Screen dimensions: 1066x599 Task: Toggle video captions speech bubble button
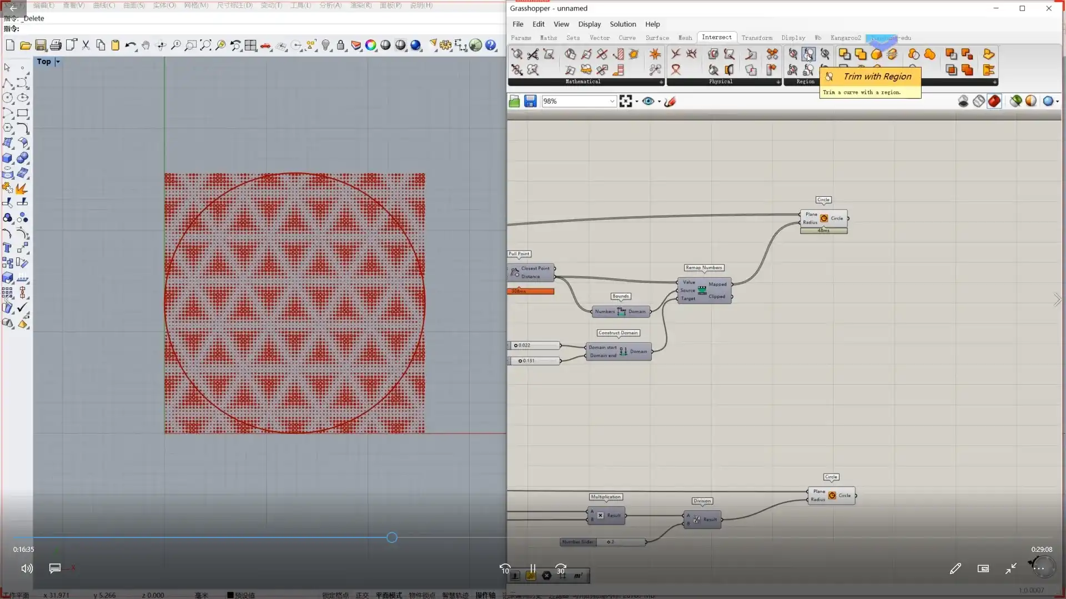click(x=54, y=568)
